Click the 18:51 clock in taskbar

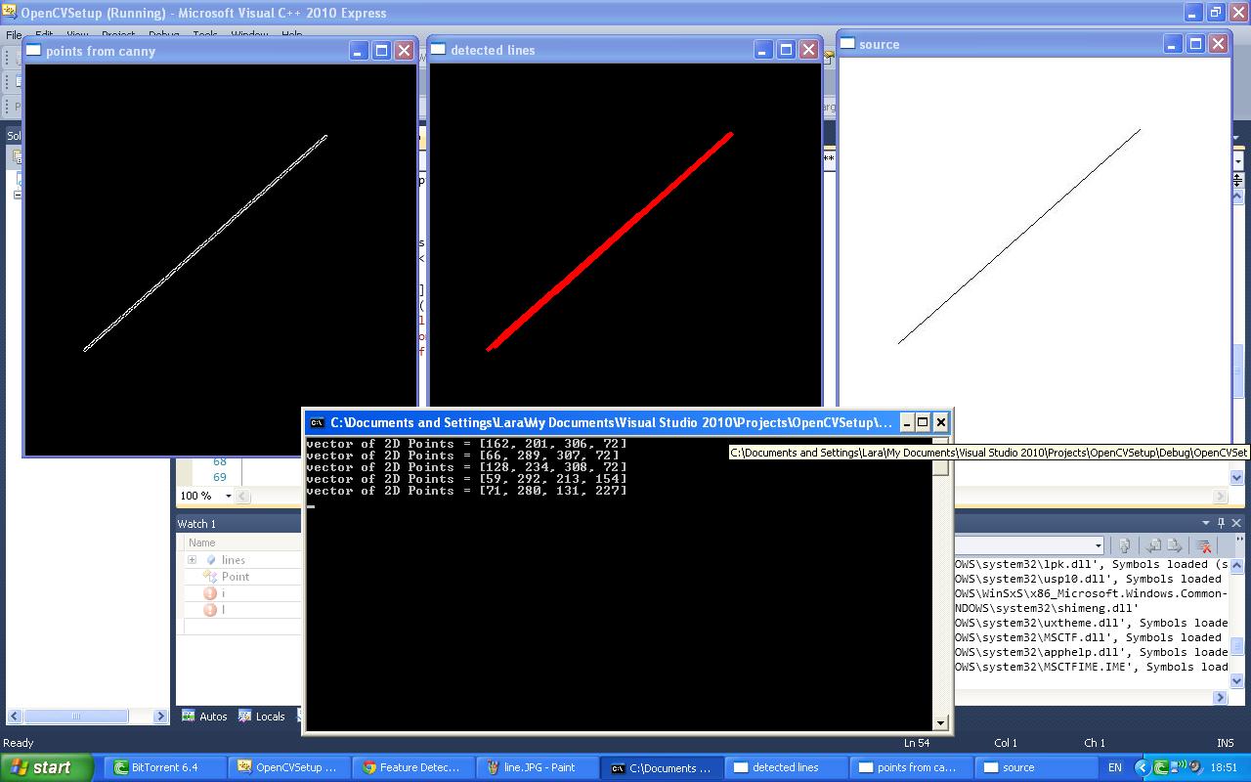point(1224,768)
